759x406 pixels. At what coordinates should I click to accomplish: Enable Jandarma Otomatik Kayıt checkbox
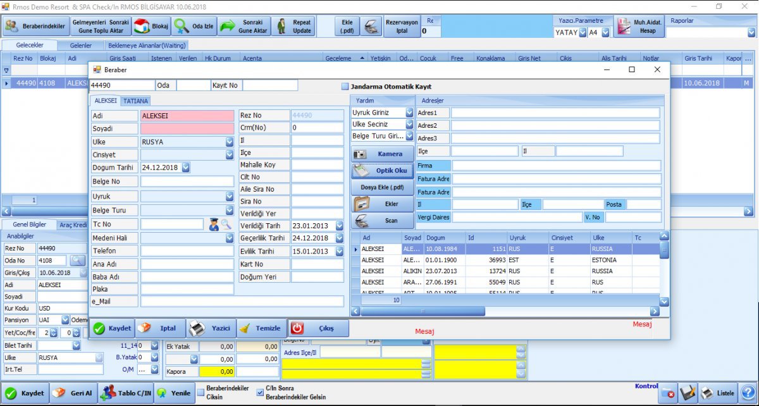[x=345, y=87]
